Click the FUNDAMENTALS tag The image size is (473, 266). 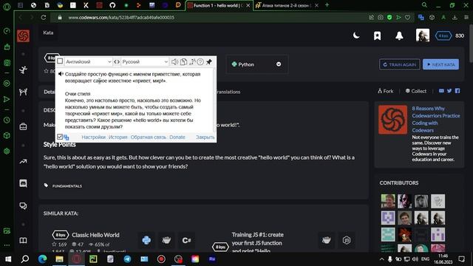[67, 185]
